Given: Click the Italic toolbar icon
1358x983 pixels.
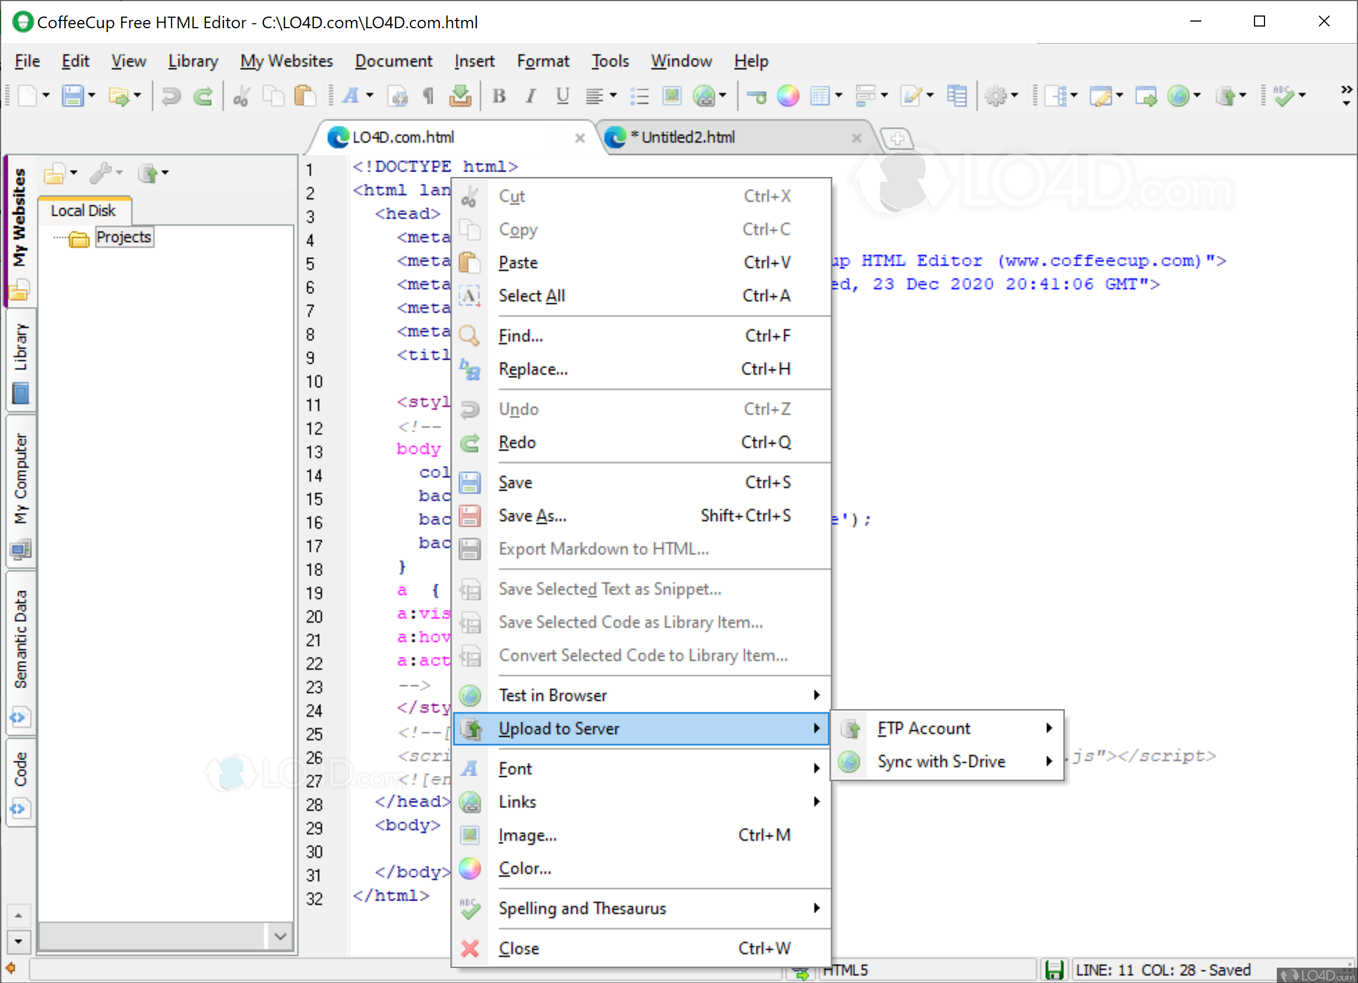Looking at the screenshot, I should (x=530, y=96).
